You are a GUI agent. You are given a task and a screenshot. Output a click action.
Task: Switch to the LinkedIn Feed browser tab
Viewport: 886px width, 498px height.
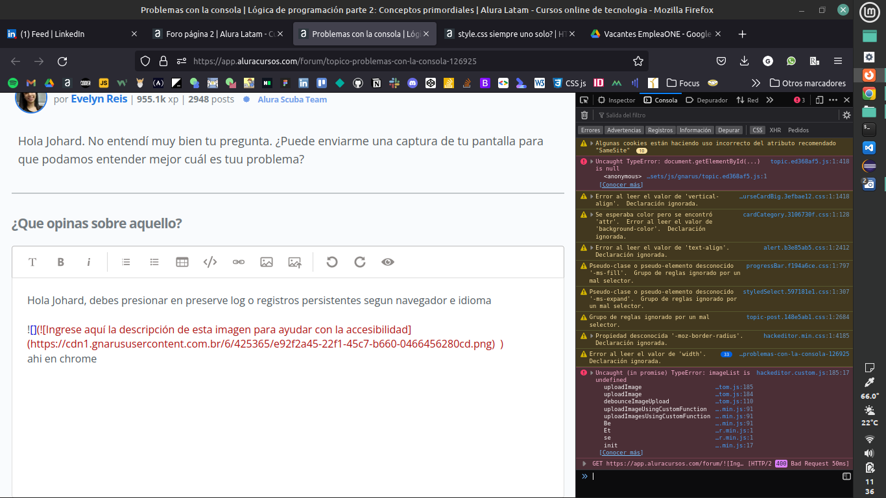[x=71, y=34]
